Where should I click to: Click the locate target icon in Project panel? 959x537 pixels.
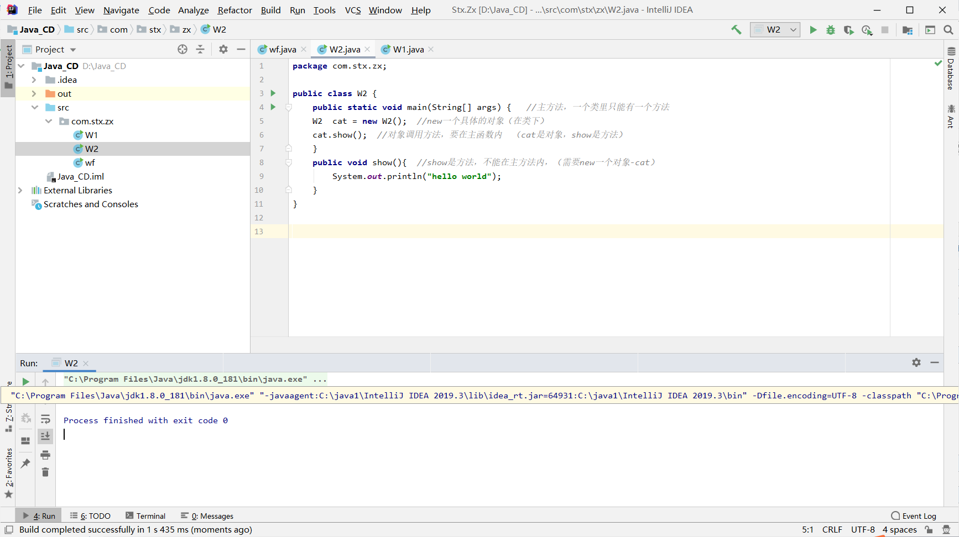(x=183, y=49)
